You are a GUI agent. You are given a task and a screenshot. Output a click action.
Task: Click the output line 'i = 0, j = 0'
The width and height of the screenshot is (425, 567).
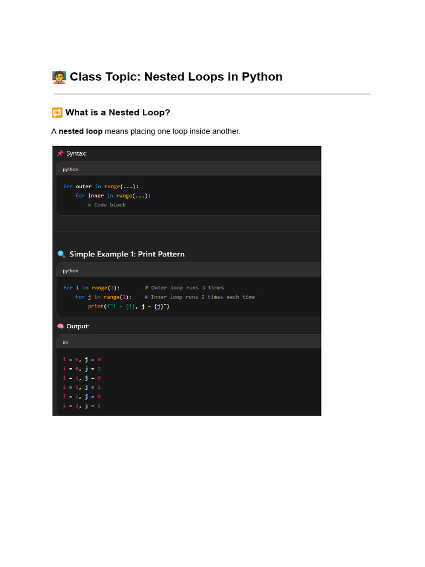tap(82, 359)
